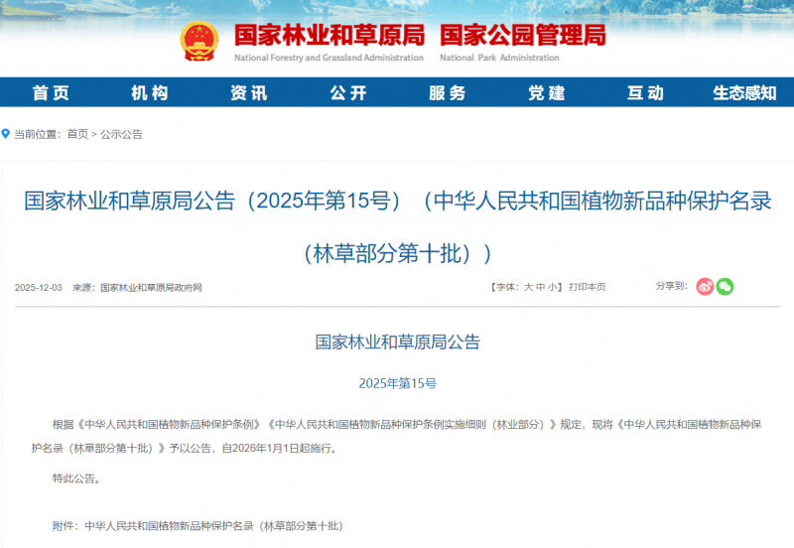Set font size to 大 (large)
Screen dimensions: 794x548
pyautogui.click(x=528, y=287)
